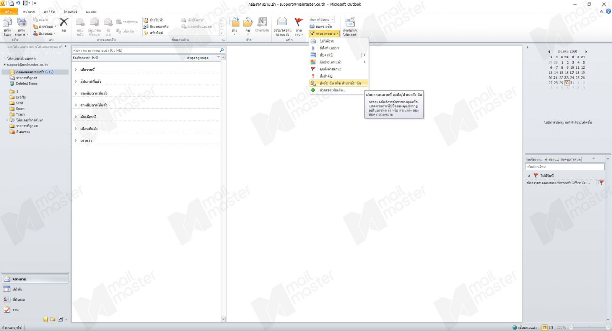Switch to the ส่ง / รับ (Send/Receive) tab

(49, 11)
